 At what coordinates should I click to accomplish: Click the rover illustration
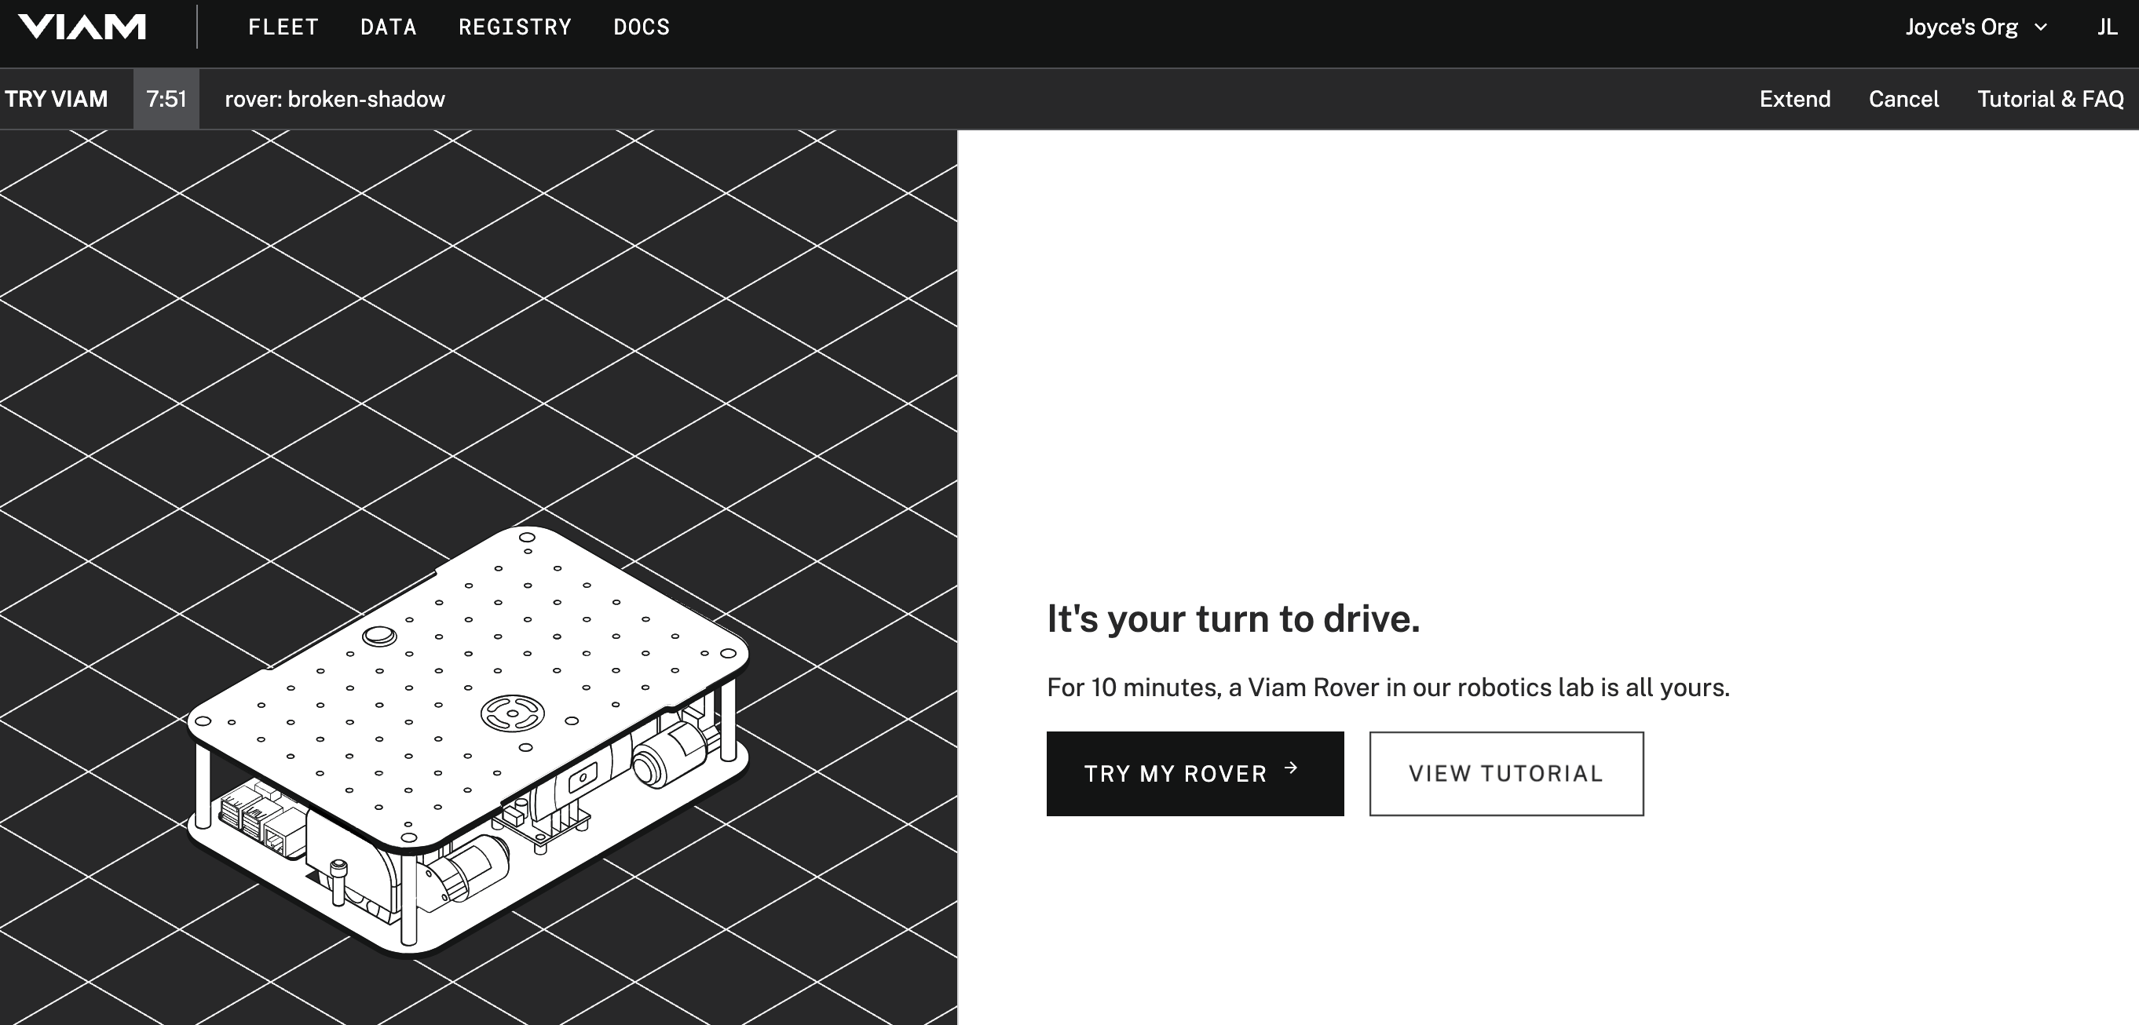click(469, 741)
